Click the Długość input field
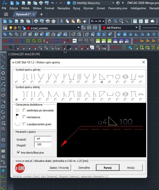Image resolution: width=159 pixels, height=190 pixels. point(43,145)
